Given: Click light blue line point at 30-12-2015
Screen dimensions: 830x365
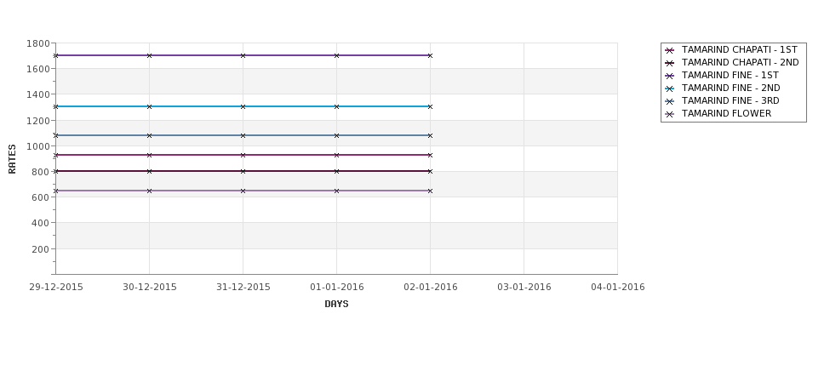Looking at the screenshot, I should coord(149,107).
